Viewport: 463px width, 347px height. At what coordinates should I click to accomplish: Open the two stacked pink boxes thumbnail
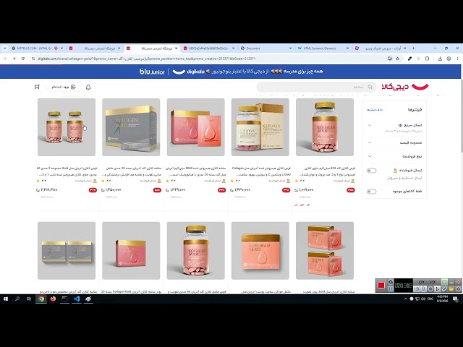tap(325, 251)
